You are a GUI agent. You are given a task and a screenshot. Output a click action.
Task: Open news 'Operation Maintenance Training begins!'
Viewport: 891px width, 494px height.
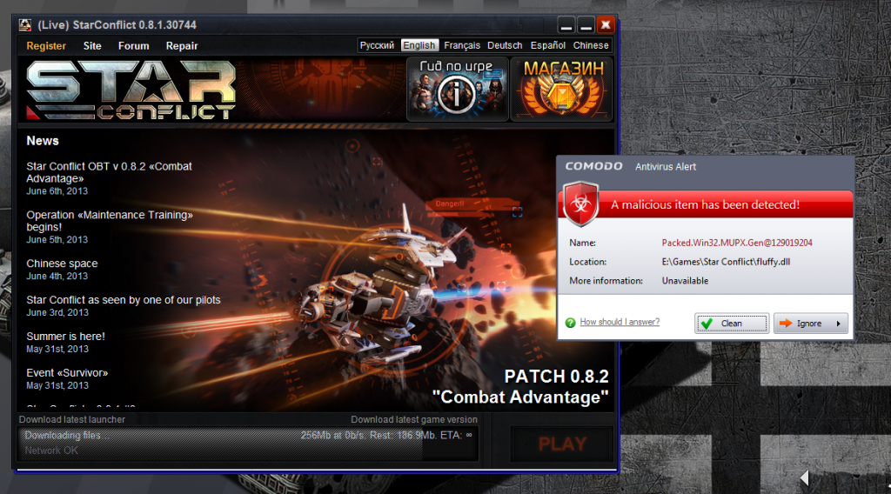click(110, 221)
